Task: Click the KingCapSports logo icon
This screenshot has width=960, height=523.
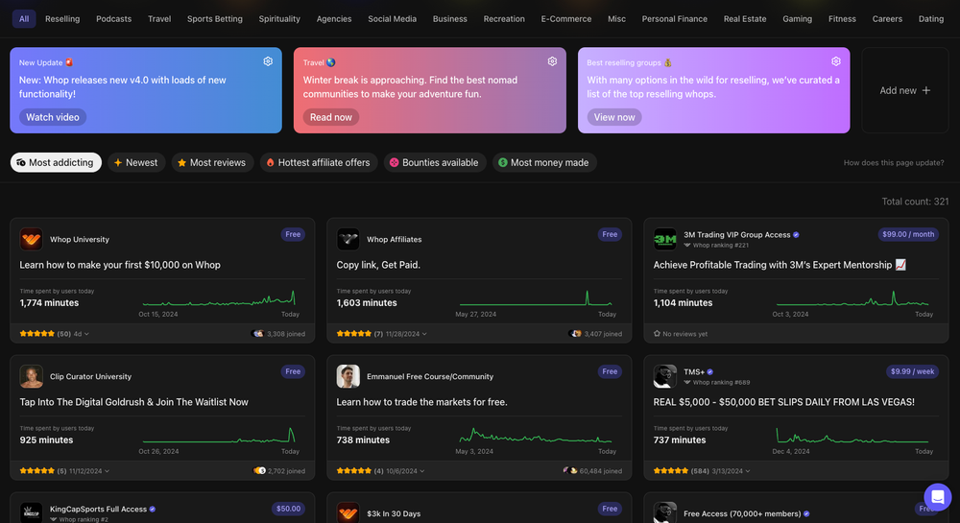Action: [32, 512]
